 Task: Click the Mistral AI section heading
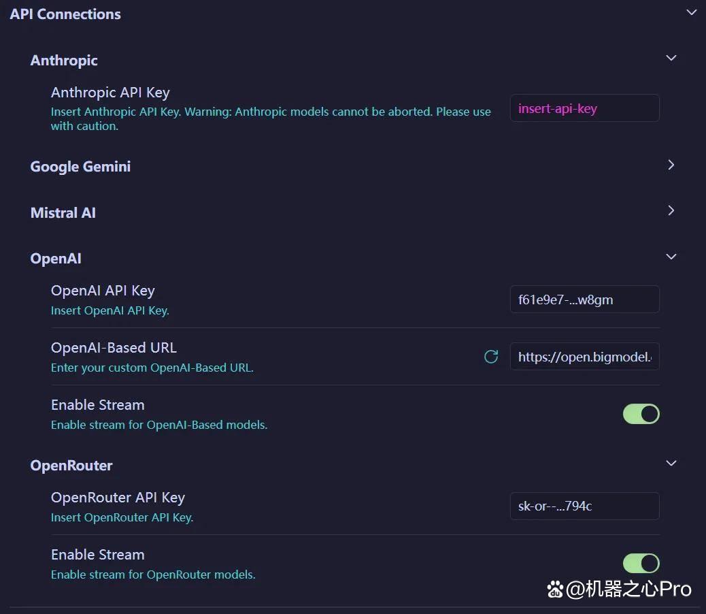63,212
